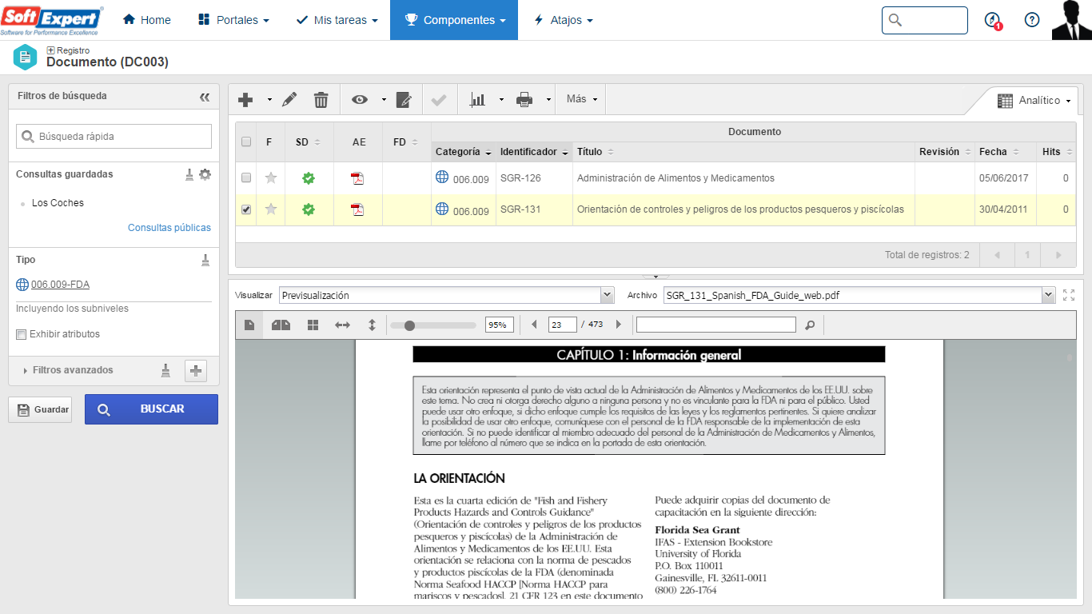The width and height of the screenshot is (1092, 614).
Task: Click the add new document plus icon
Action: tap(246, 100)
